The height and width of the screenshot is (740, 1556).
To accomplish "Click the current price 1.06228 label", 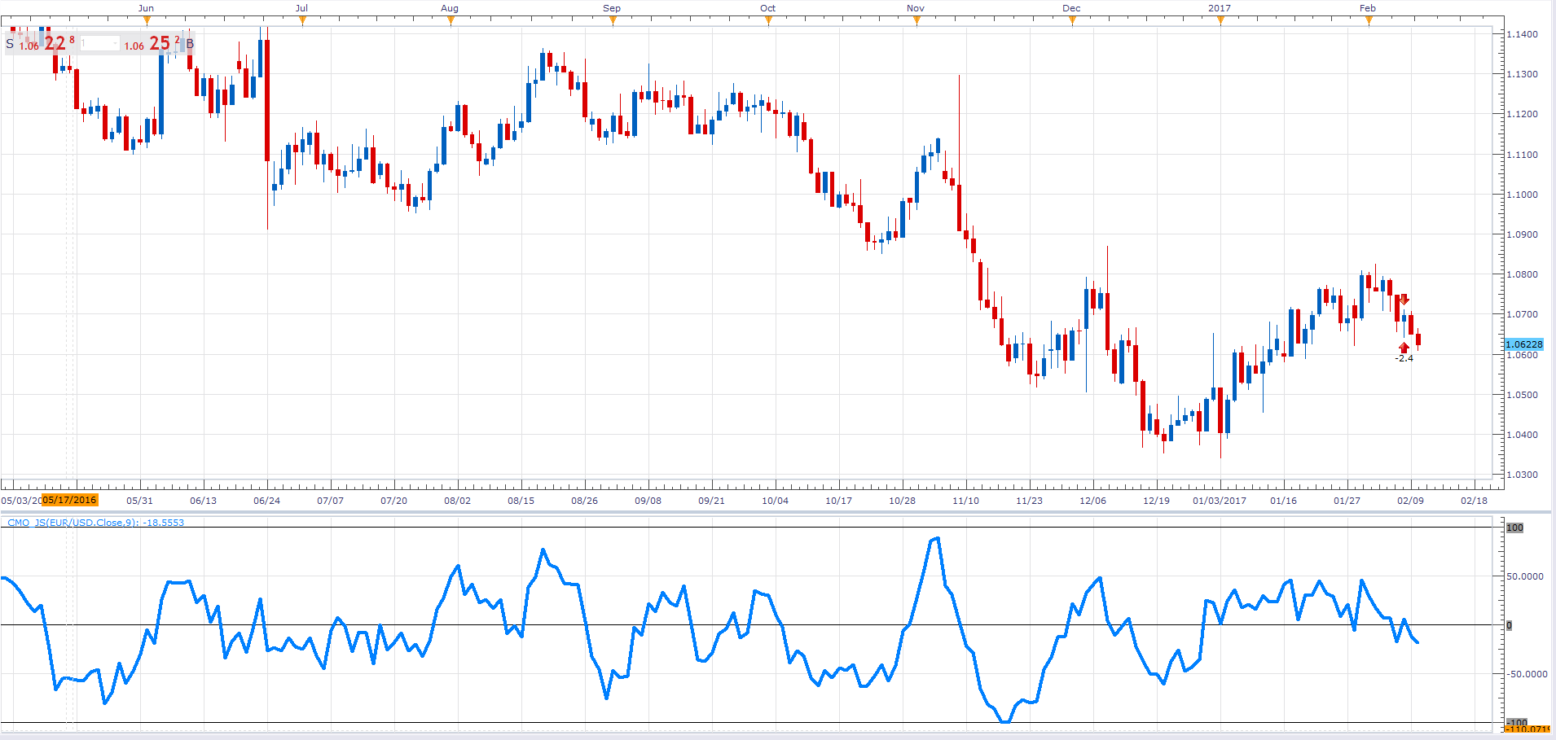I will [1524, 344].
